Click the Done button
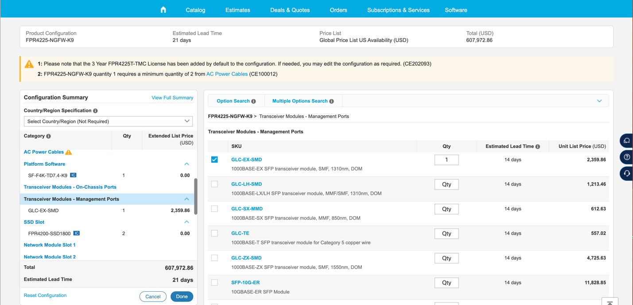 [x=182, y=297]
